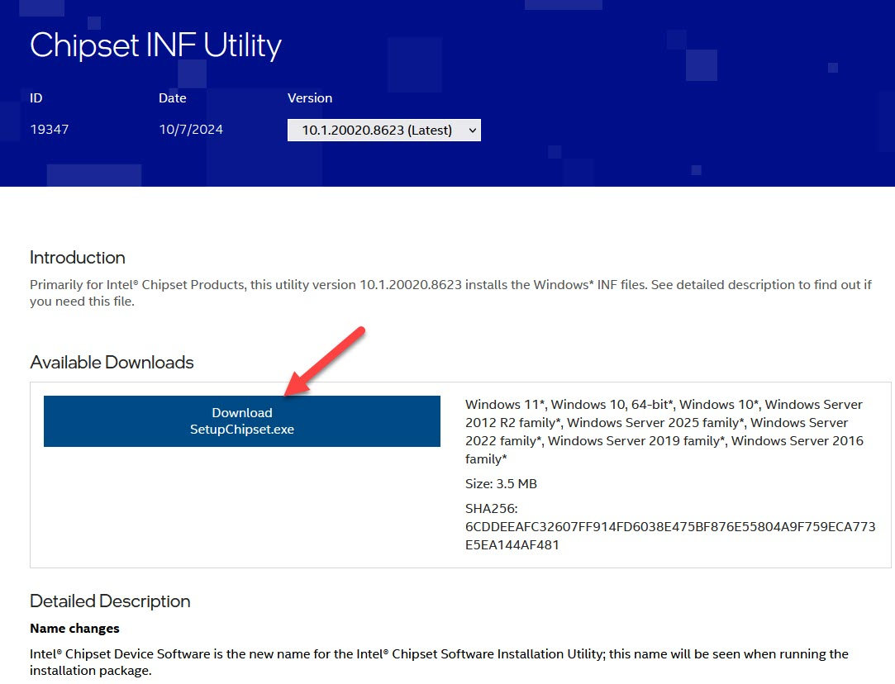Click the Available Downloads heading
The width and height of the screenshot is (895, 684).
click(112, 362)
